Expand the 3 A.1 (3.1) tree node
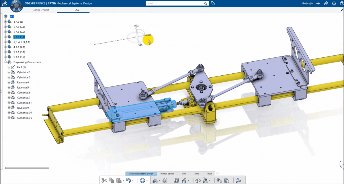344x184 pixels. pos(5,37)
